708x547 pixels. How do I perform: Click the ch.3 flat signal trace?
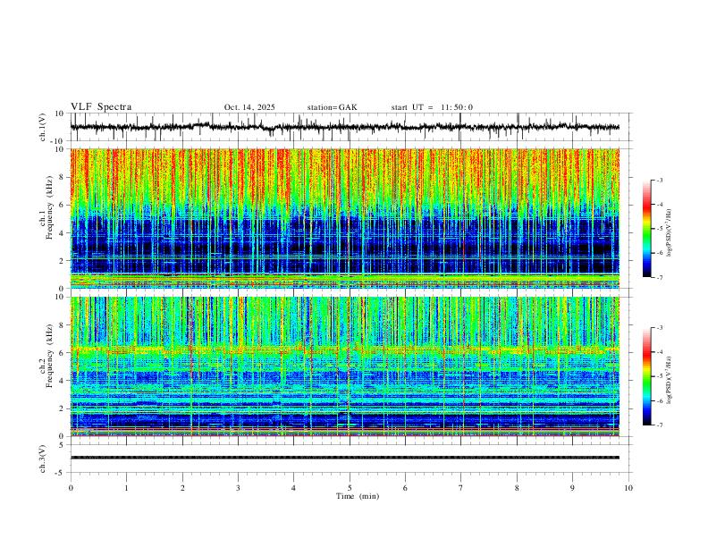344,458
